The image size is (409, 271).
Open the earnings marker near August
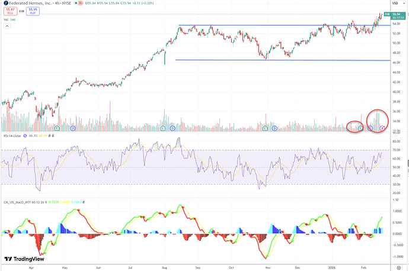[x=163, y=128]
